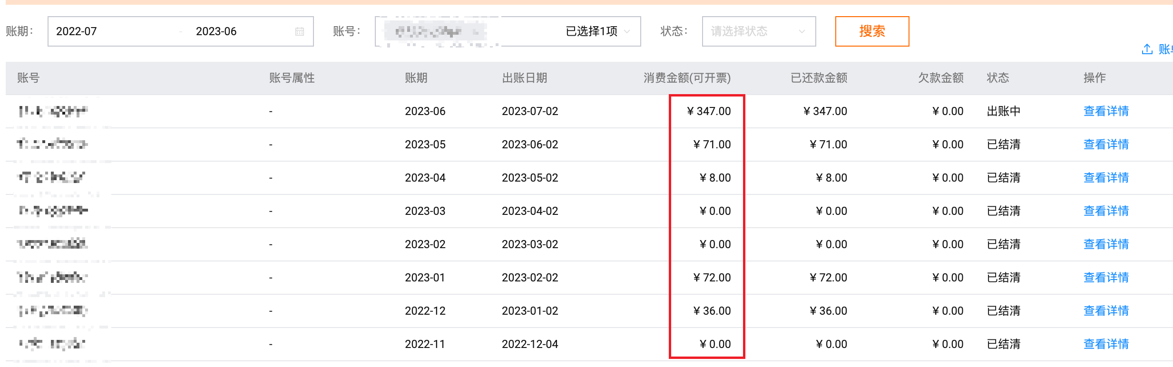Open 查看详情 for period 2023-05
Screen dimensions: 1173x367
(x=1106, y=145)
